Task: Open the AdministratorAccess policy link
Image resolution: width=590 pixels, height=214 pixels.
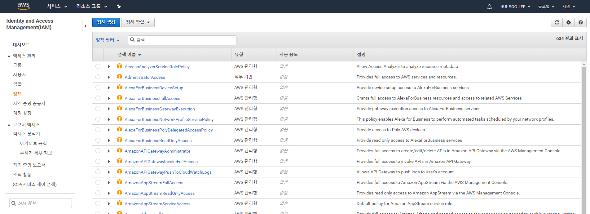Action: 145,77
